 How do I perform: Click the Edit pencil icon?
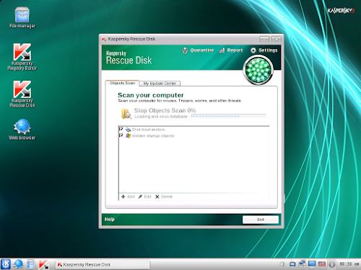click(140, 197)
